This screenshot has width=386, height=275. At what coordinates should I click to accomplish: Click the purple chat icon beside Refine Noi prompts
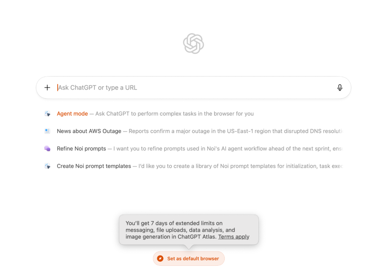(47, 149)
